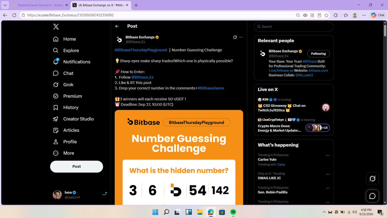Launch Spotify from the taskbar
The image size is (388, 218).
click(x=233, y=212)
